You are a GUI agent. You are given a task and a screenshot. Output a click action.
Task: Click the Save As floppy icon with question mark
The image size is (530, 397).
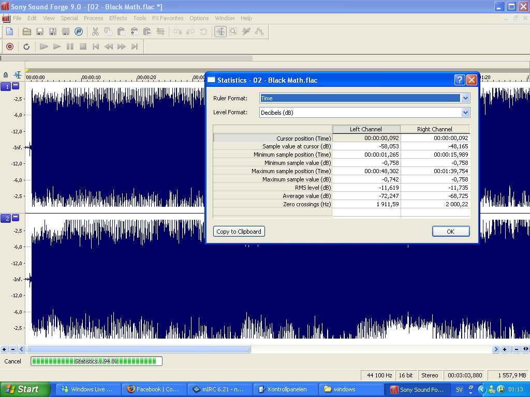click(53, 32)
